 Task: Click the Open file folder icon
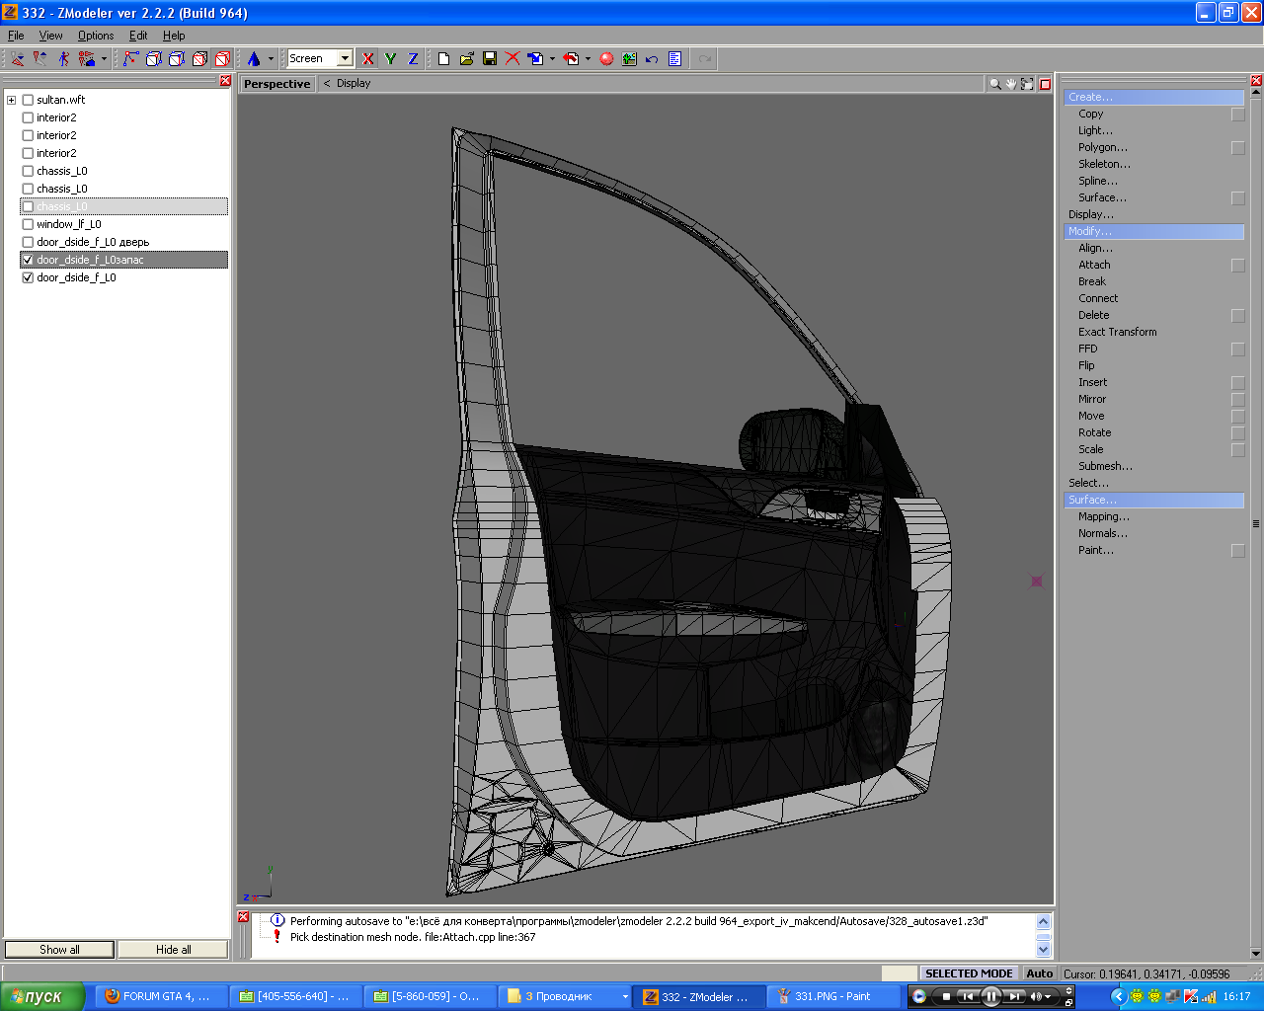click(467, 59)
